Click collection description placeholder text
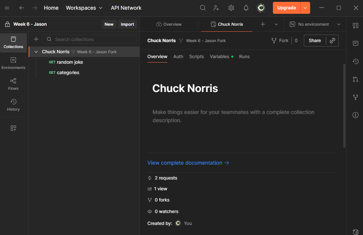The height and width of the screenshot is (235, 363). (x=233, y=116)
